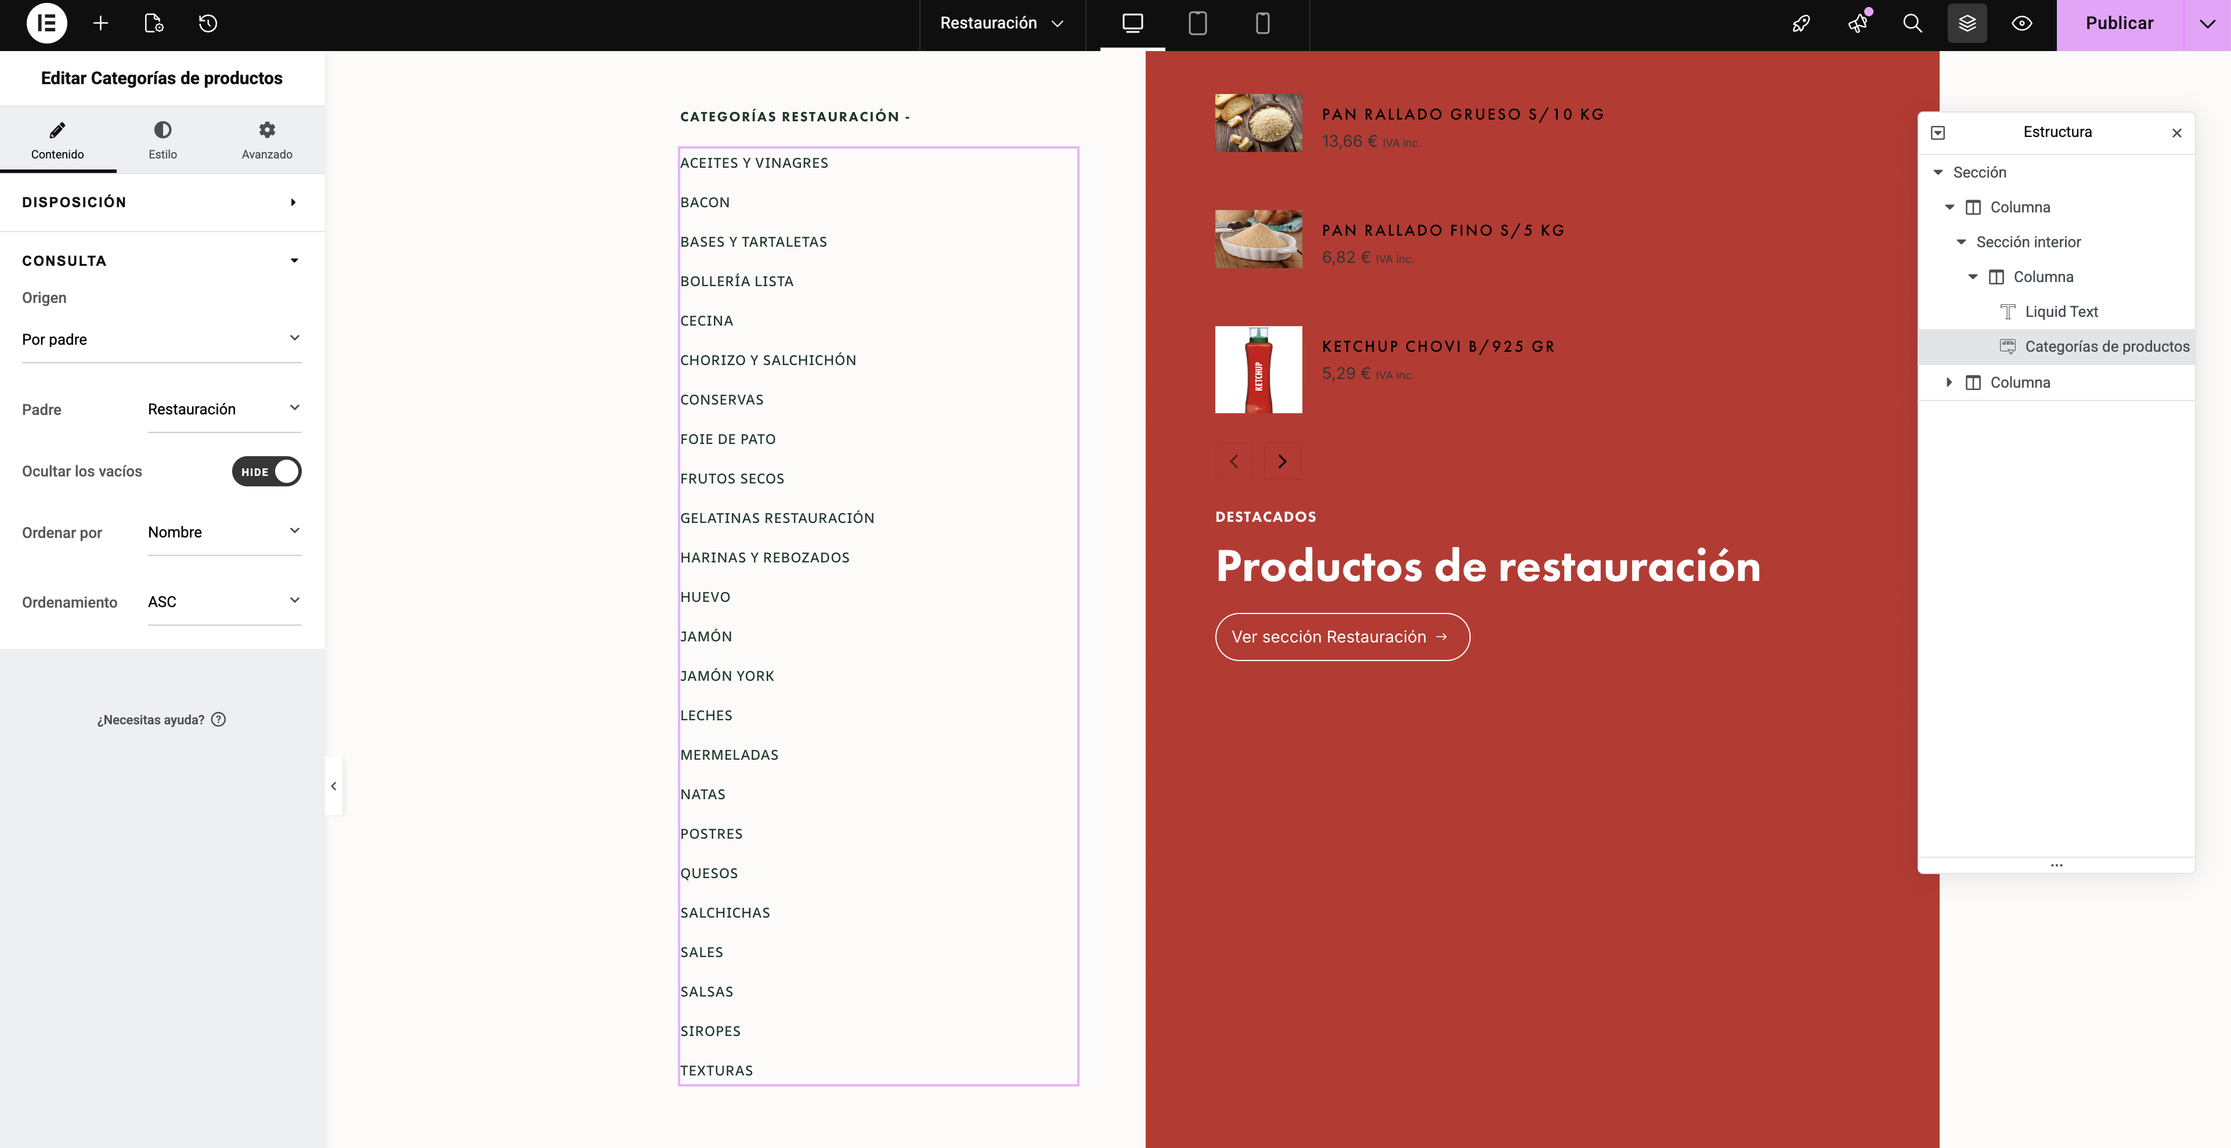Image resolution: width=2231 pixels, height=1148 pixels.
Task: Switch to the Estilo tab
Action: tap(162, 140)
